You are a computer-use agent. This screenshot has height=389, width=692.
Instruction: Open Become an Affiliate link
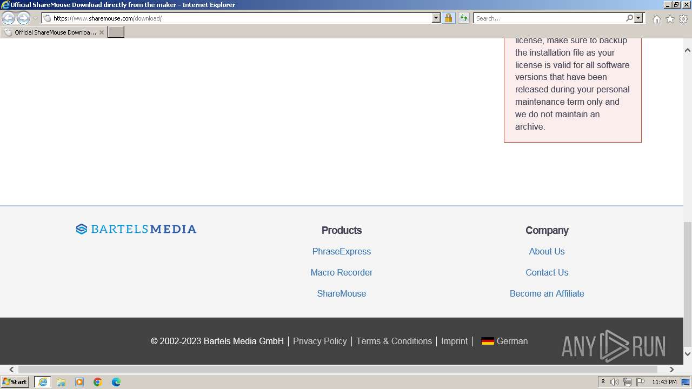[x=547, y=293]
